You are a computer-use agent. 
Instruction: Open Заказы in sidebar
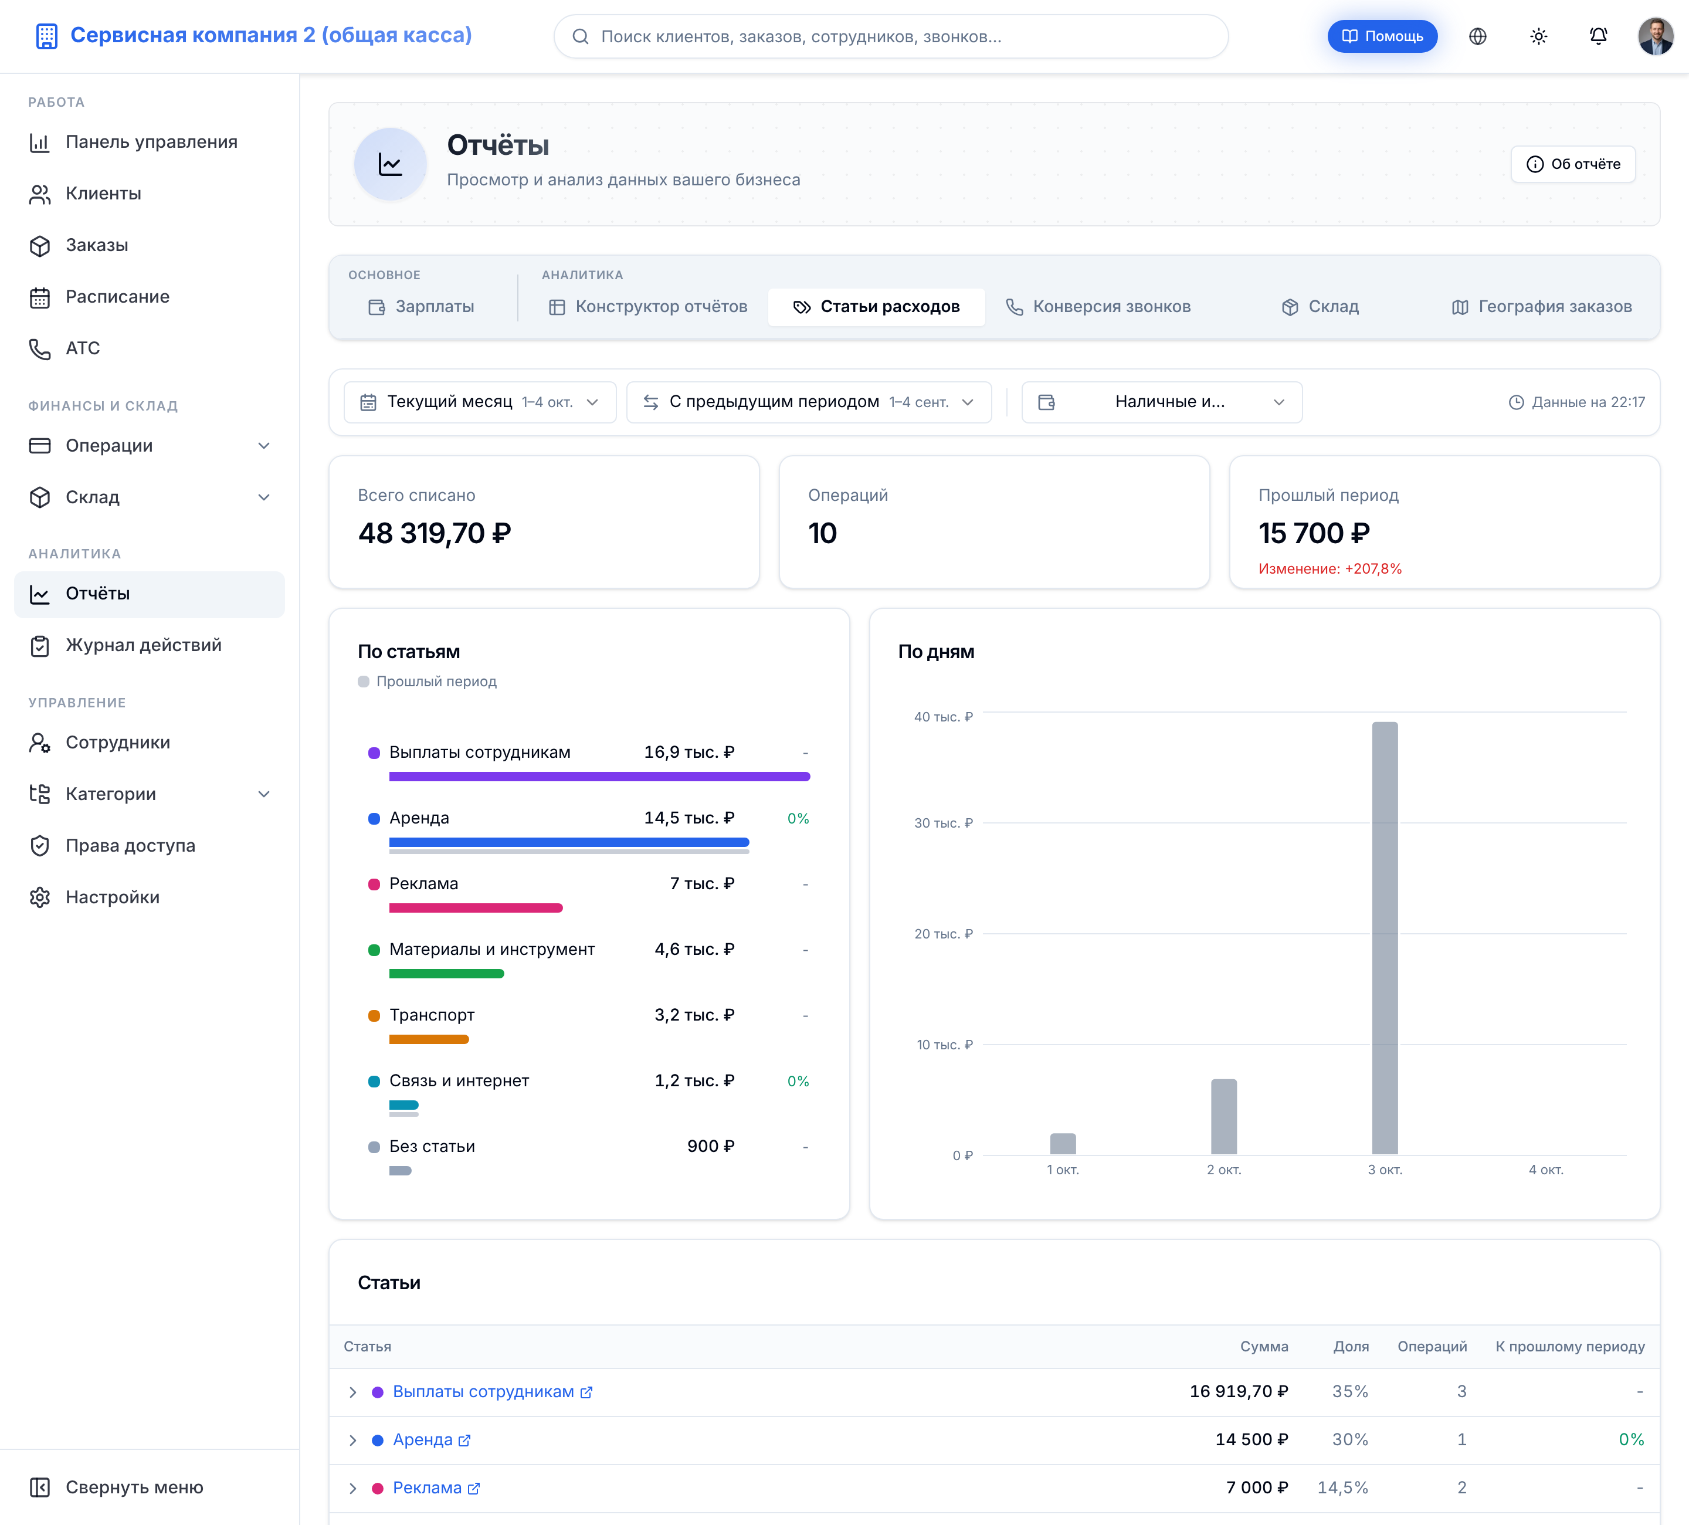pyautogui.click(x=149, y=245)
